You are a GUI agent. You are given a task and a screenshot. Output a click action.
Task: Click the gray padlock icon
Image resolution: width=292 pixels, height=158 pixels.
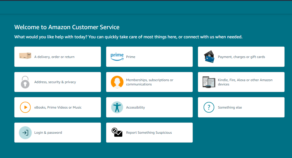click(x=25, y=82)
